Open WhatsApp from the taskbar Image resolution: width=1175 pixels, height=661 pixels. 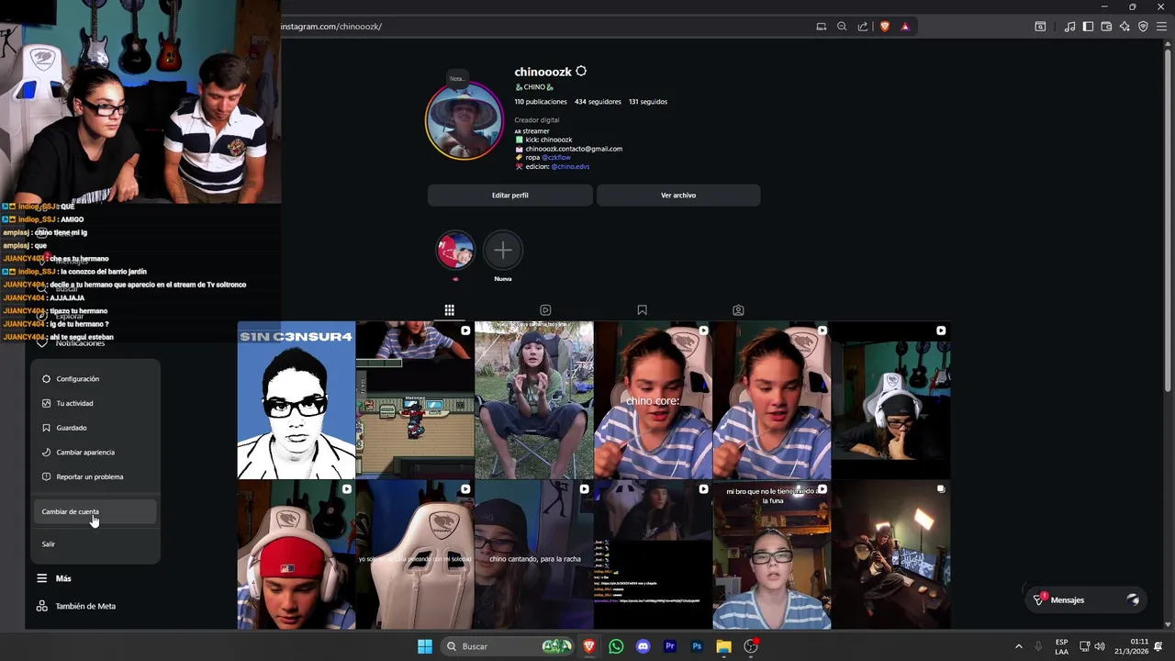[616, 646]
